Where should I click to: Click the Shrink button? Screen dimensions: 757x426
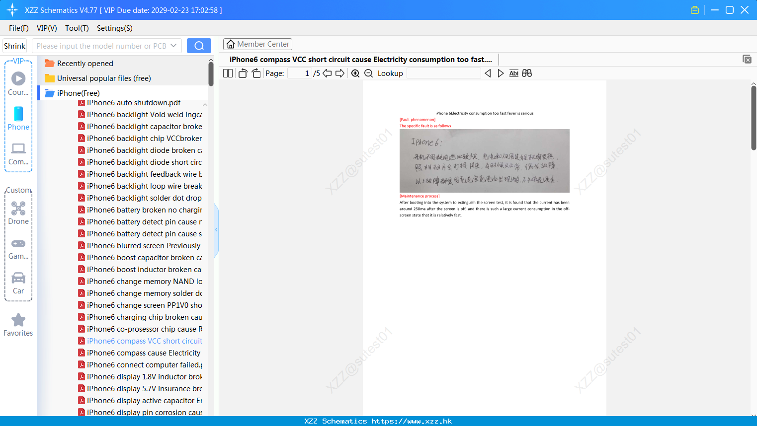pos(14,46)
